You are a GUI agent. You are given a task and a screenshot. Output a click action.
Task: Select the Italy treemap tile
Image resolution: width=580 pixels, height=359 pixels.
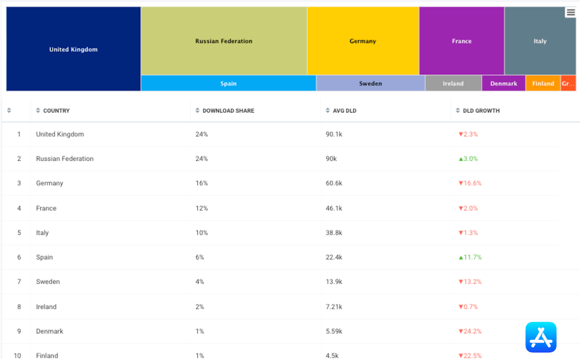(x=540, y=41)
